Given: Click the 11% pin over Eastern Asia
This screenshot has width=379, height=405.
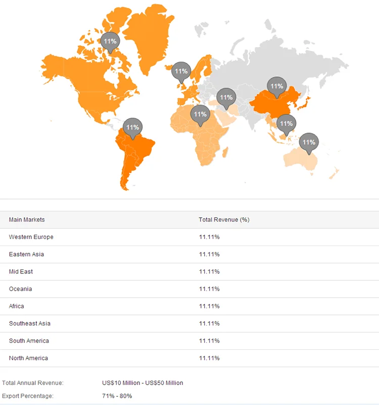Looking at the screenshot, I should point(276,87).
